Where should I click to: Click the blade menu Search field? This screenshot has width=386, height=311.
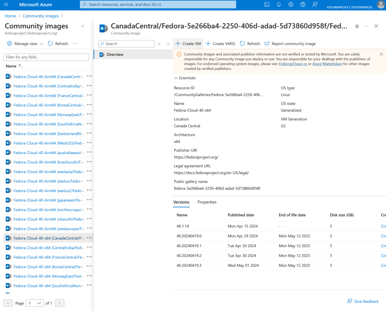click(x=127, y=44)
